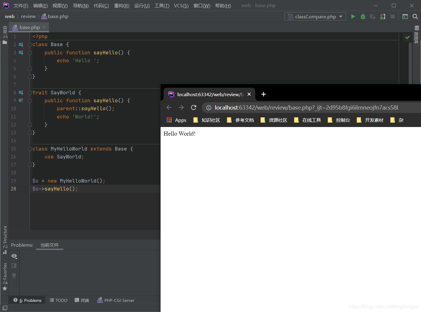Collapse the trait sayHello function fold on line 9
This screenshot has width=421, height=312.
point(30,100)
